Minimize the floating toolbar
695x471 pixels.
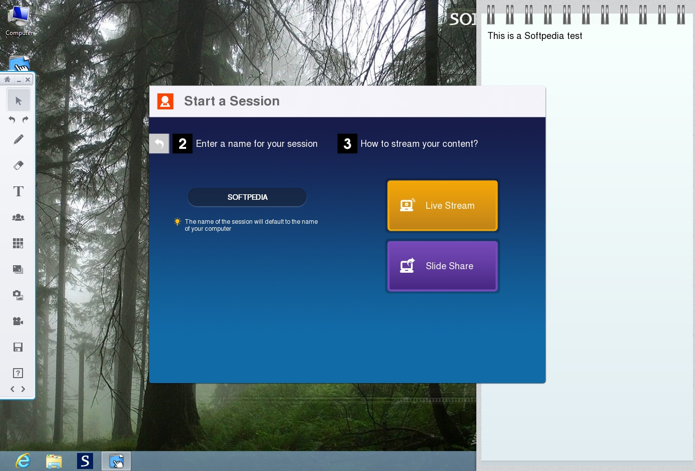tap(19, 80)
